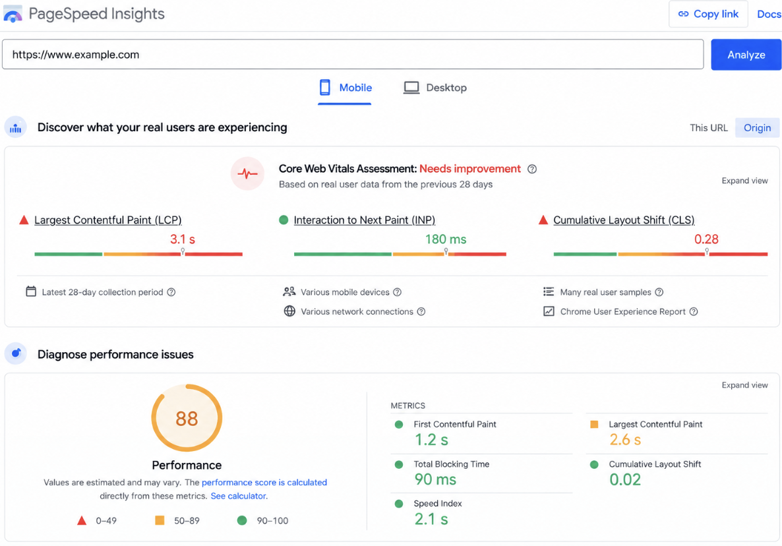
Task: Open Largest Contentful Paint (LCP) link
Action: 107,220
